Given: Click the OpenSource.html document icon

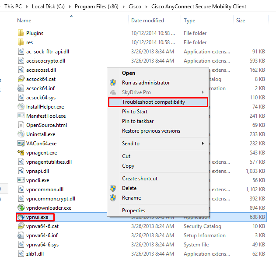Looking at the screenshot, I should point(21,125).
